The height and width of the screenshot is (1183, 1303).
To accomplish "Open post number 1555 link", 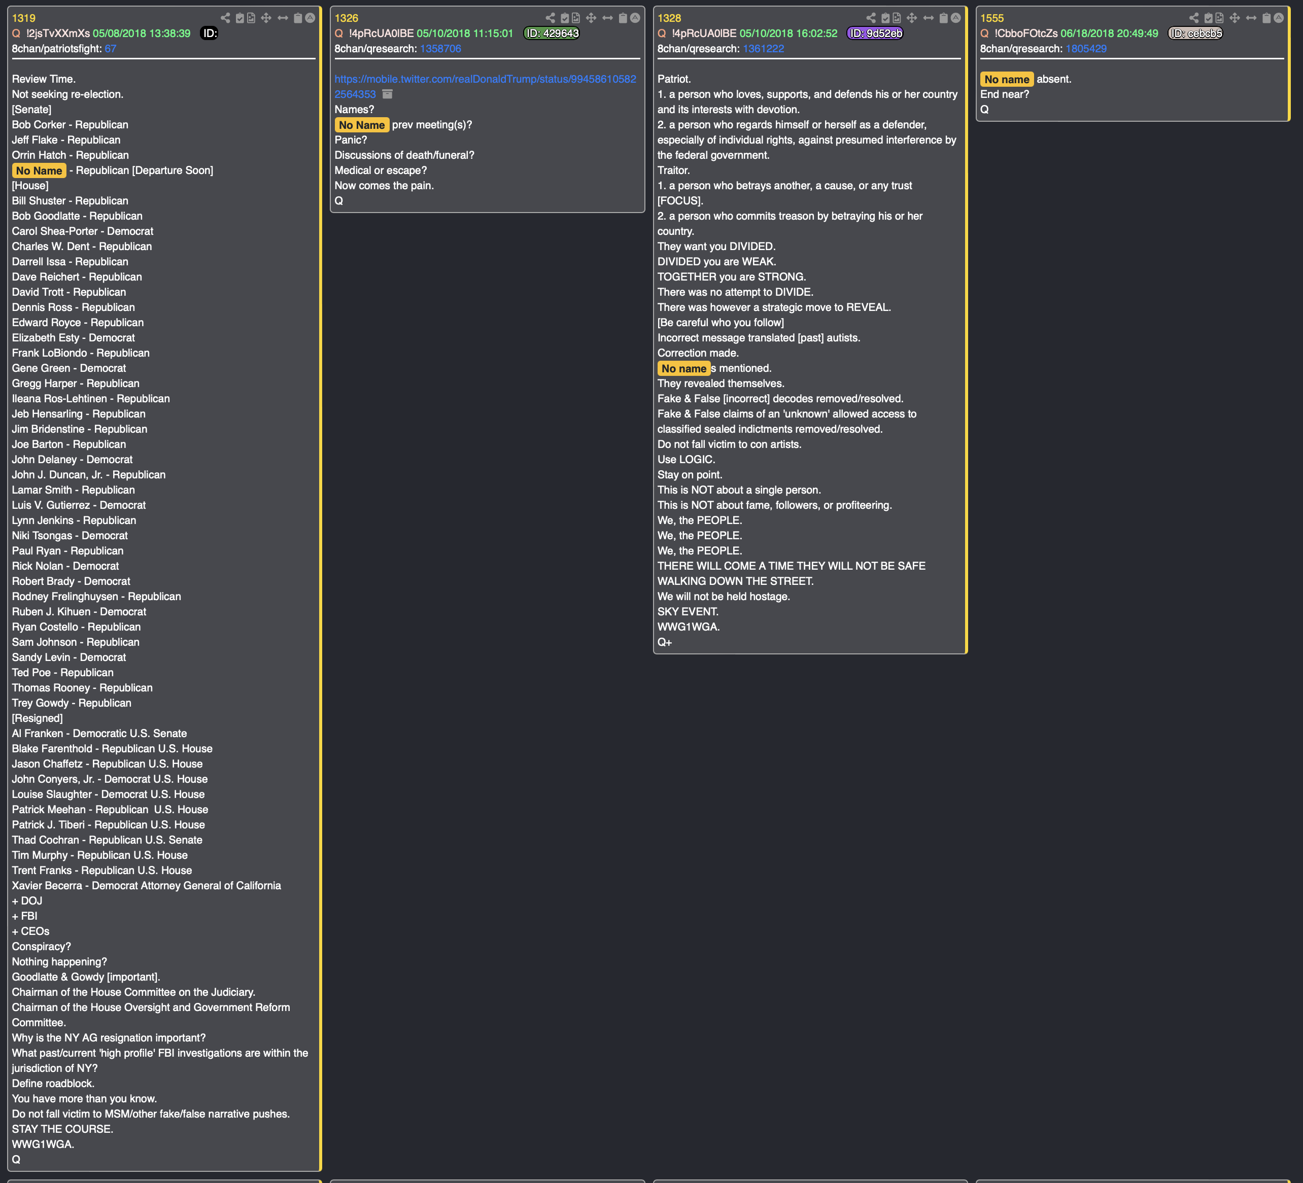I will pos(992,18).
